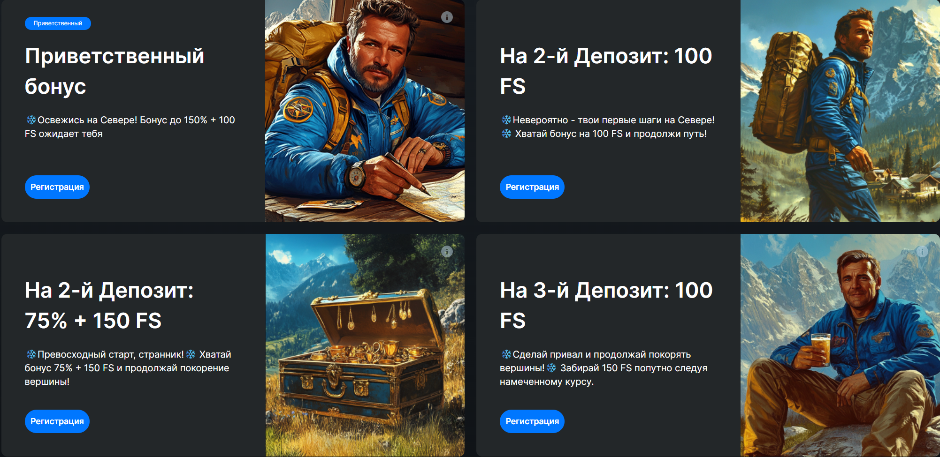The image size is (940, 457).
Task: Open info icon on welcome bonus image
Action: click(447, 17)
